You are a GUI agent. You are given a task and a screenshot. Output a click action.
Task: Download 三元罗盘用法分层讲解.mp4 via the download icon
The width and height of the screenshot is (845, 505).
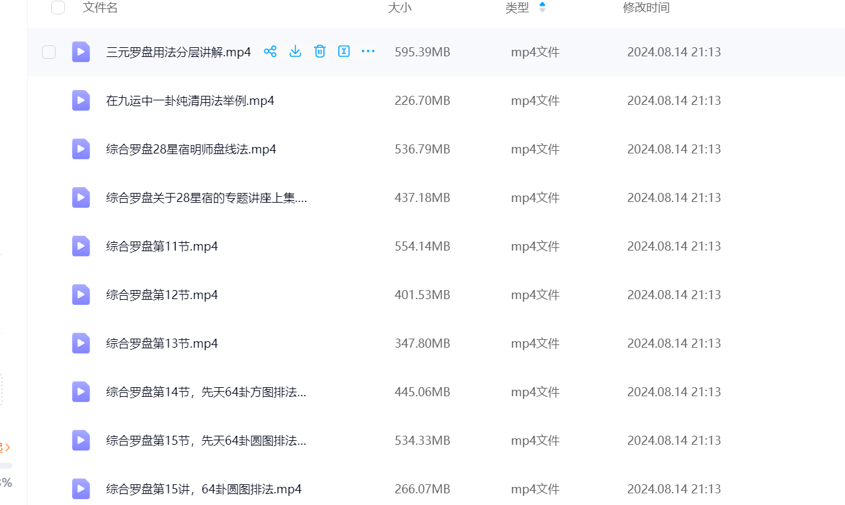pyautogui.click(x=295, y=52)
